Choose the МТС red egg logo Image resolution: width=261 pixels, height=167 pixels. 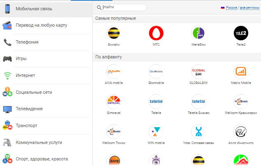click(156, 33)
